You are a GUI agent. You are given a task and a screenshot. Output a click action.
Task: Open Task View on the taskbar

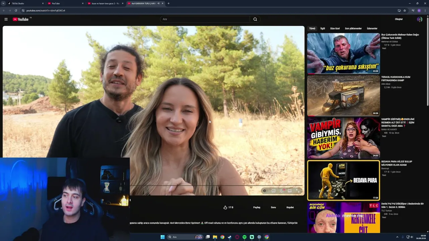[208, 237]
